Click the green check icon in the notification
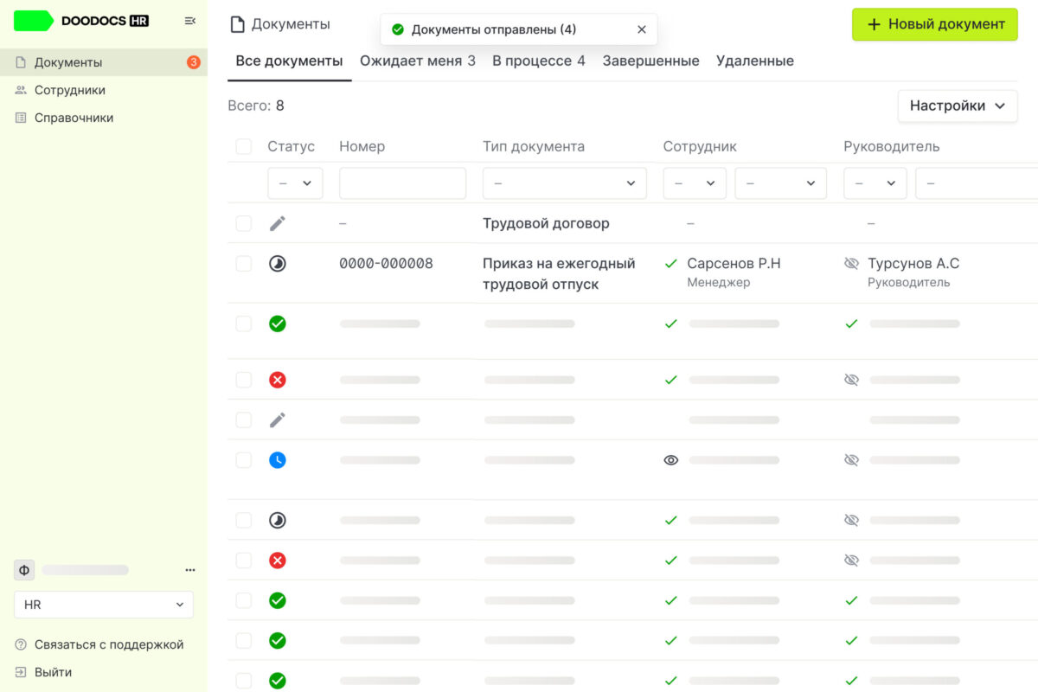 click(x=398, y=29)
